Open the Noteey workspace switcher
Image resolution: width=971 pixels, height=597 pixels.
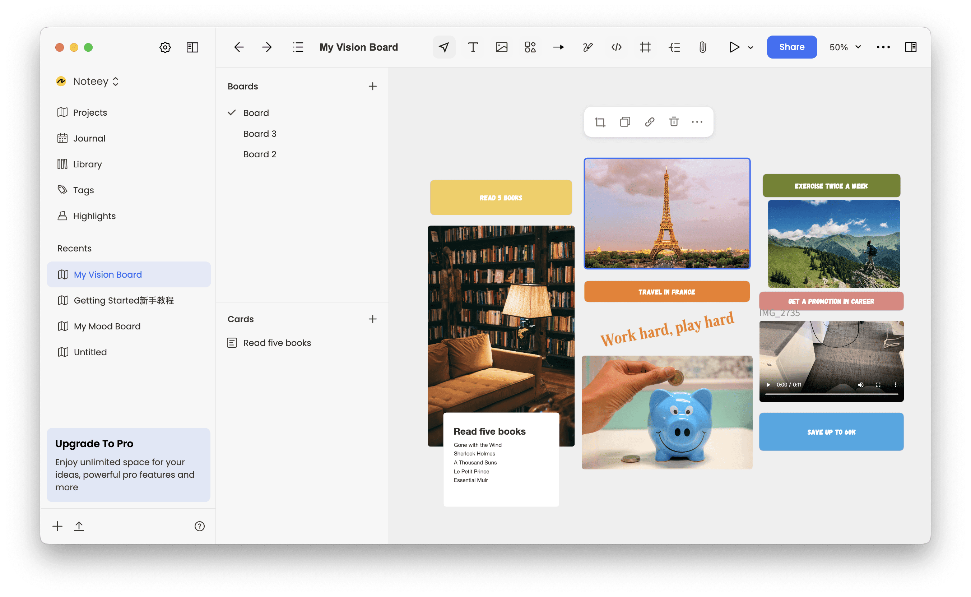(88, 81)
